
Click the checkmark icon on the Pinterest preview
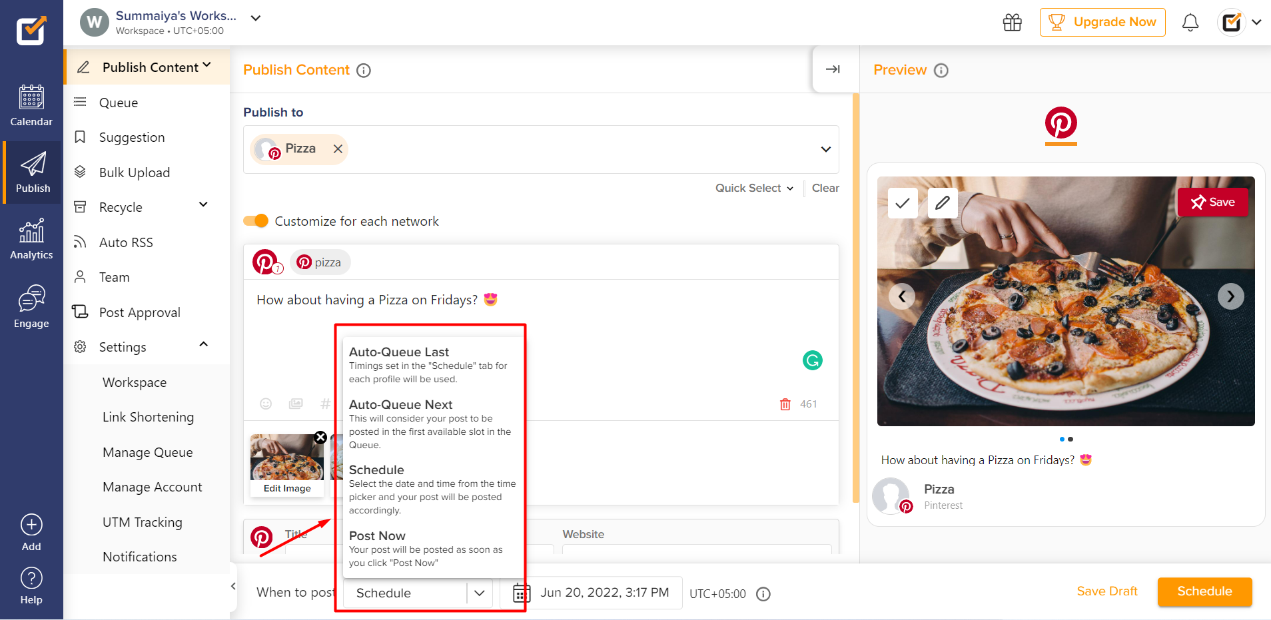pyautogui.click(x=903, y=202)
